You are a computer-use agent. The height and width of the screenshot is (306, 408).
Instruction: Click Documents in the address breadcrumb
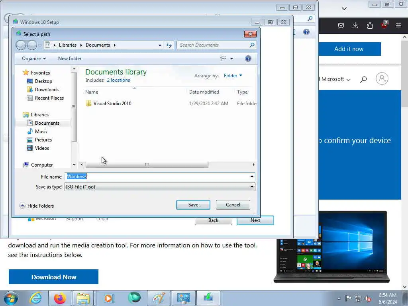click(x=98, y=45)
